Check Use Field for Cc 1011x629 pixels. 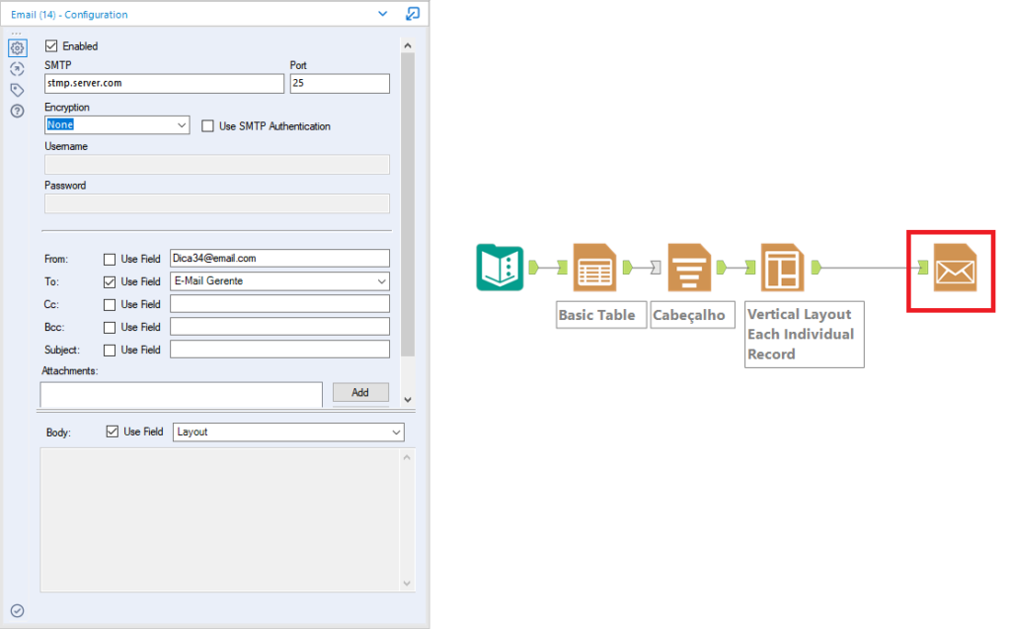(x=110, y=304)
